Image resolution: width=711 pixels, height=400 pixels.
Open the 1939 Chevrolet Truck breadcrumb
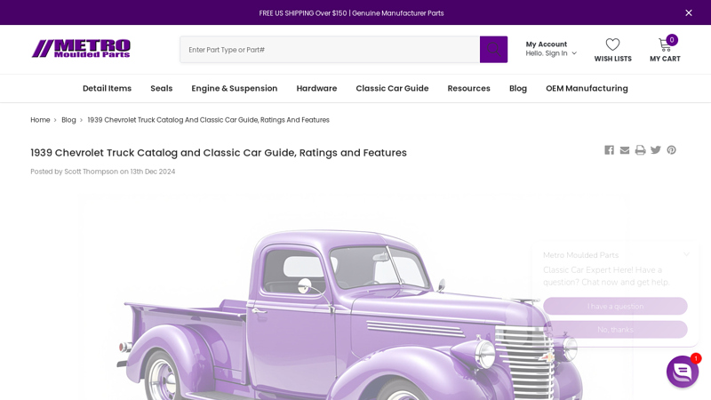[208, 120]
